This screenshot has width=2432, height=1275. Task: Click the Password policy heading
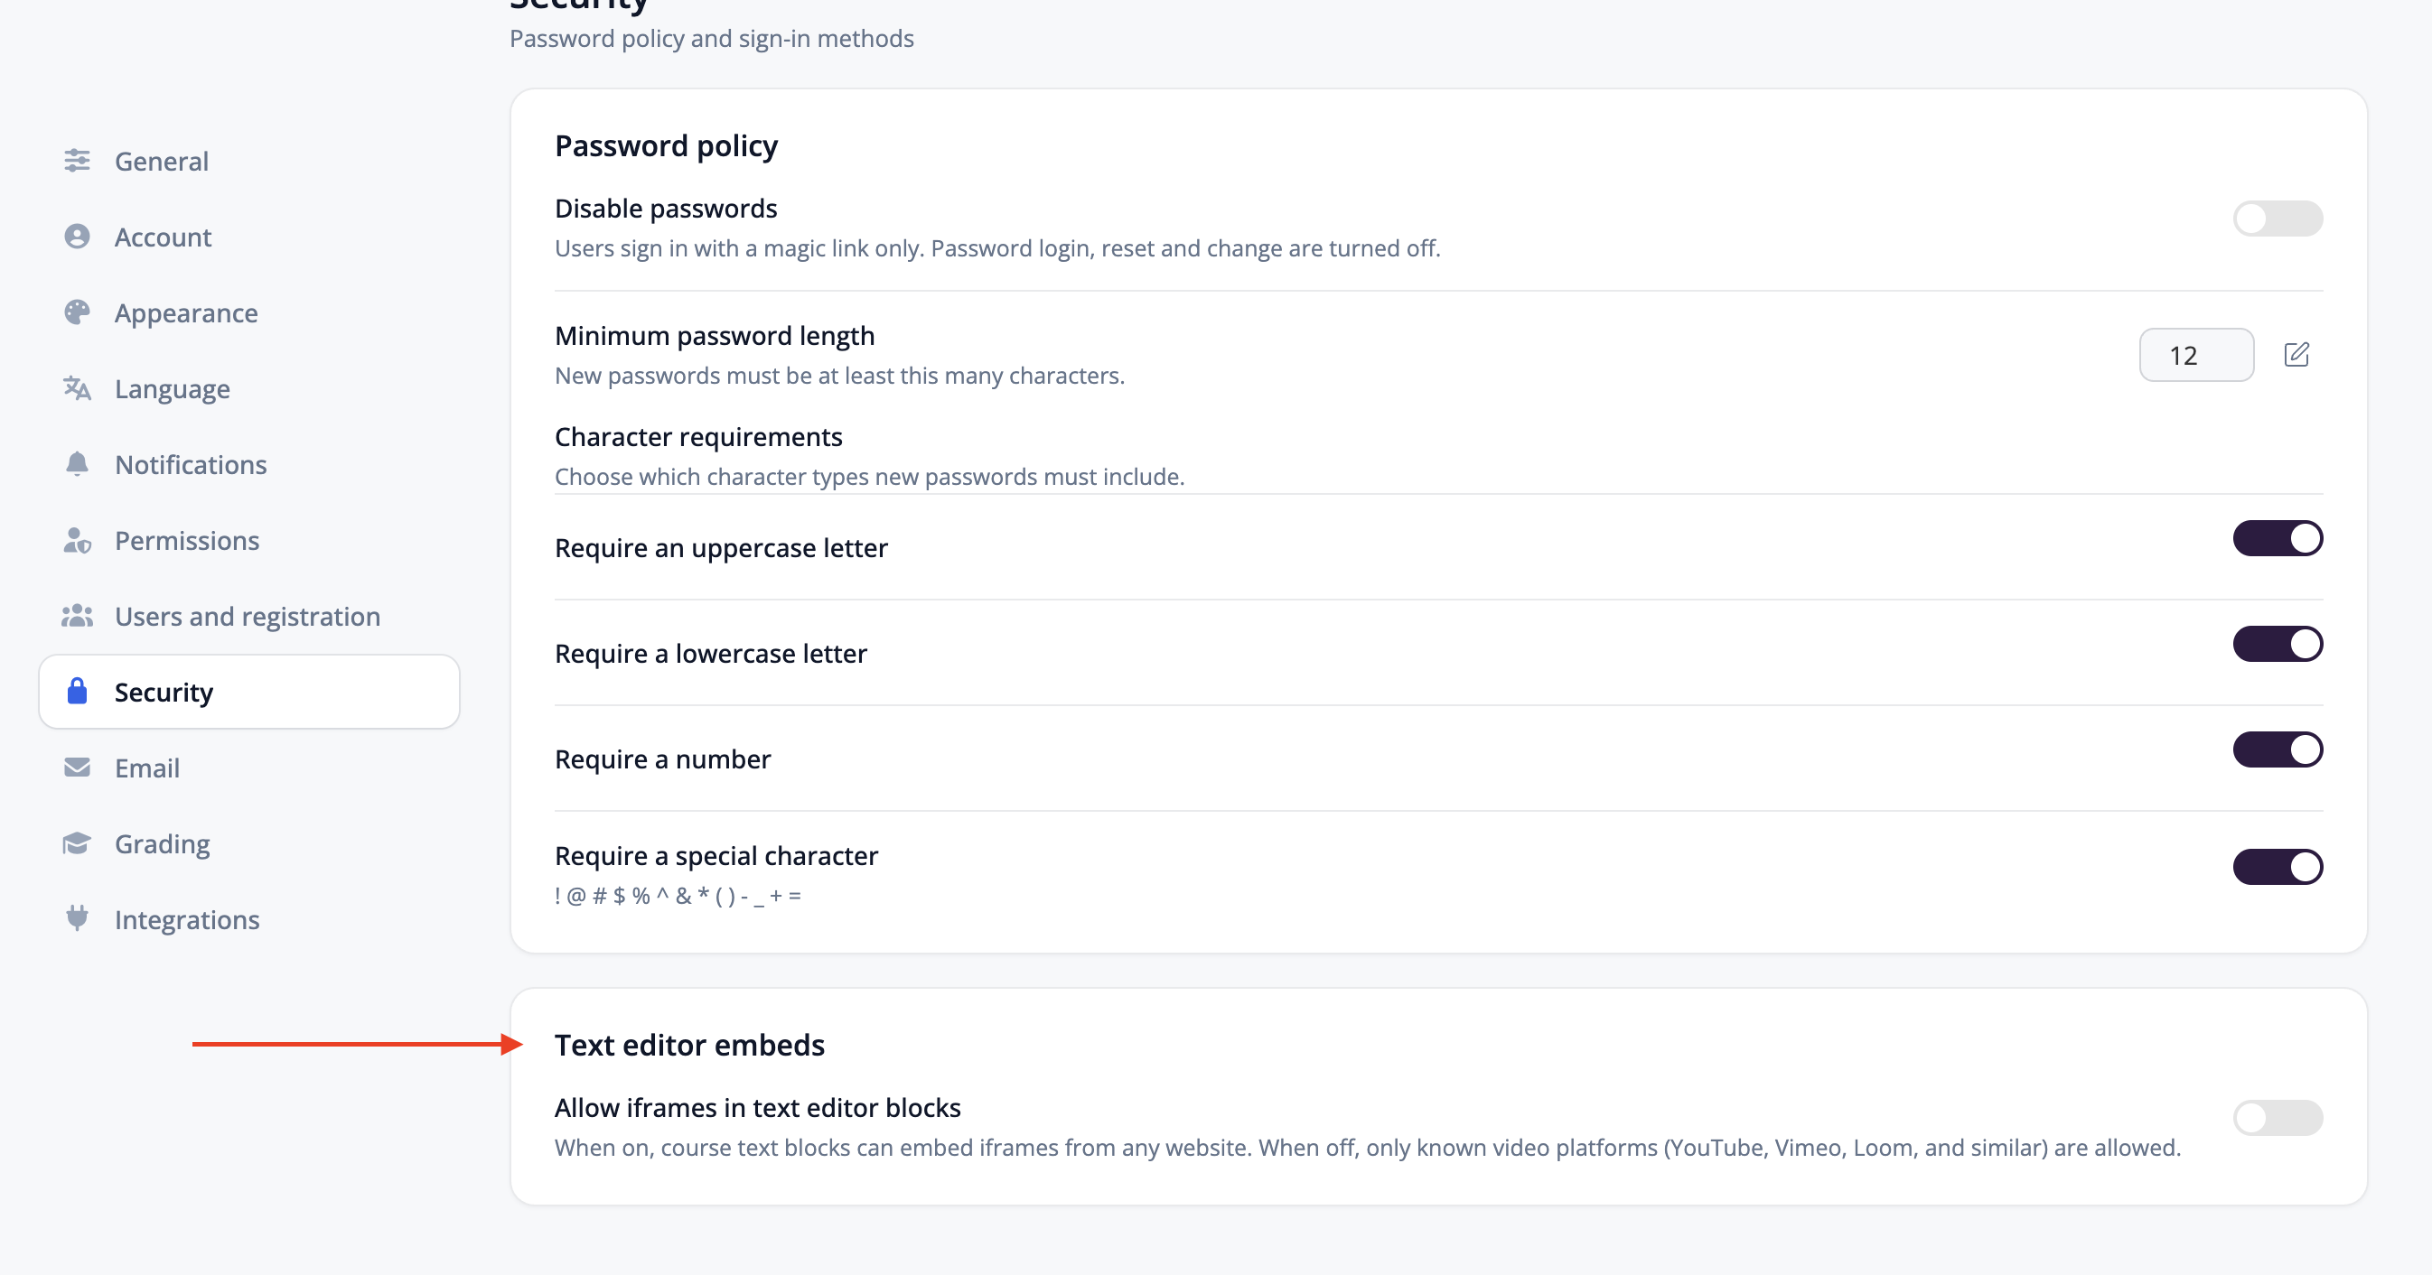tap(666, 146)
